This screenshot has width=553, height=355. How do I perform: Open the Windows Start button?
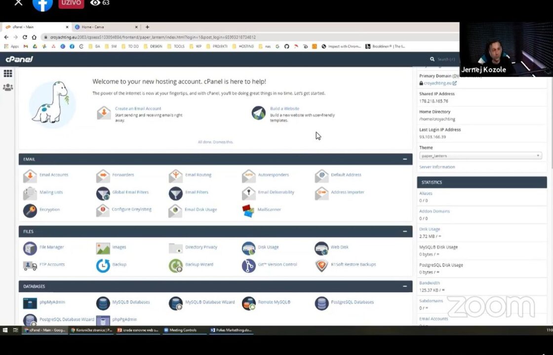(x=5, y=330)
